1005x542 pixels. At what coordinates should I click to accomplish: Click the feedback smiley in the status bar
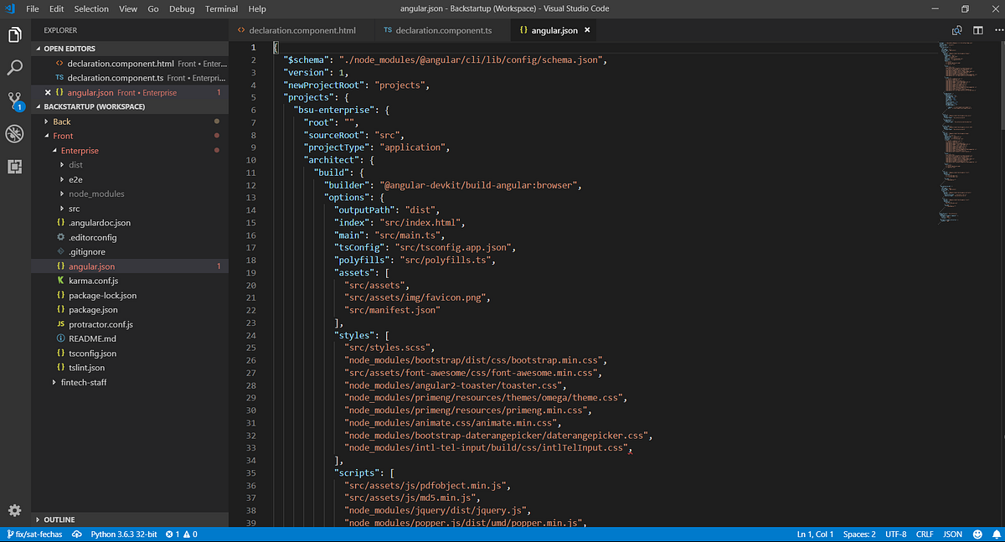977,534
